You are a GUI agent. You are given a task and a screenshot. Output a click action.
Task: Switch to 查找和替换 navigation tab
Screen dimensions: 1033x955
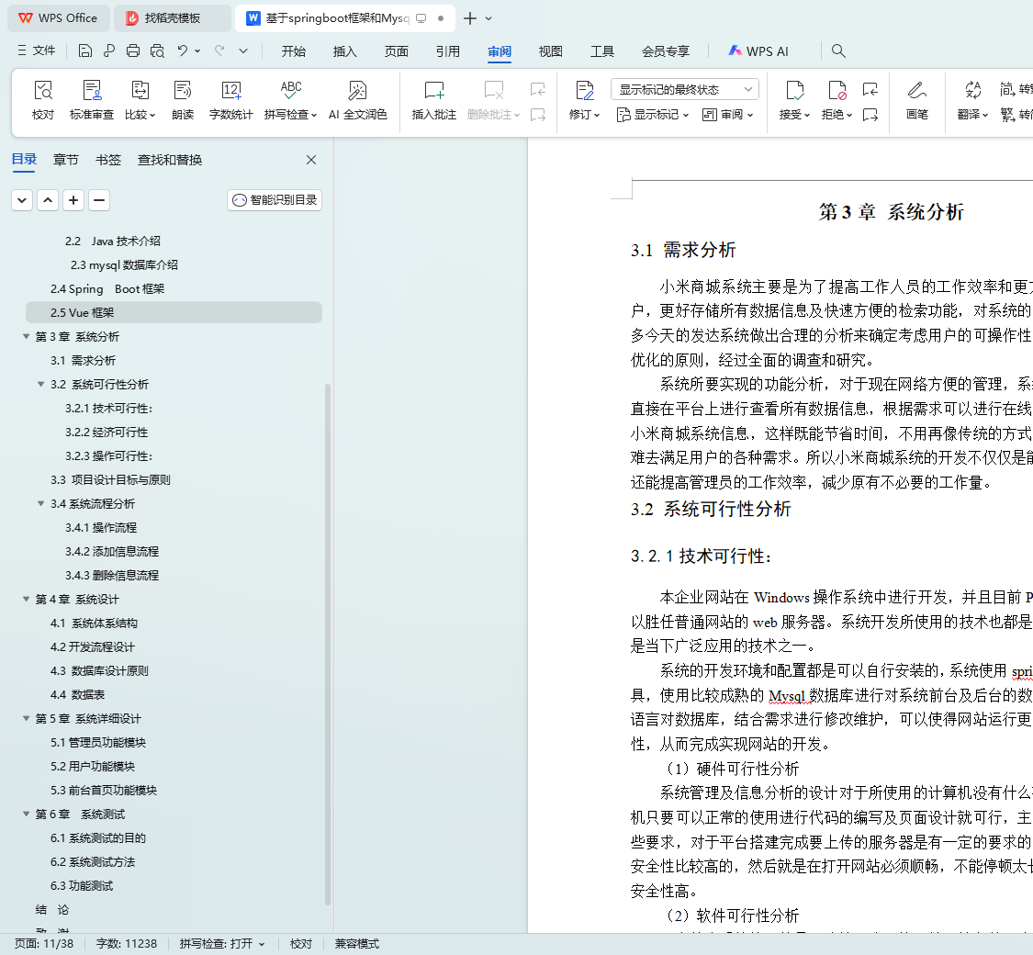pos(169,160)
